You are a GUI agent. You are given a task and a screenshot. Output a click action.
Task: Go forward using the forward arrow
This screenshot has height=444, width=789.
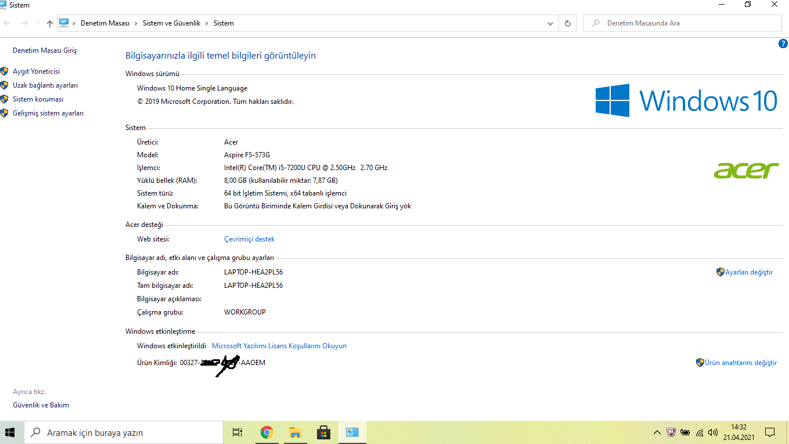click(24, 23)
